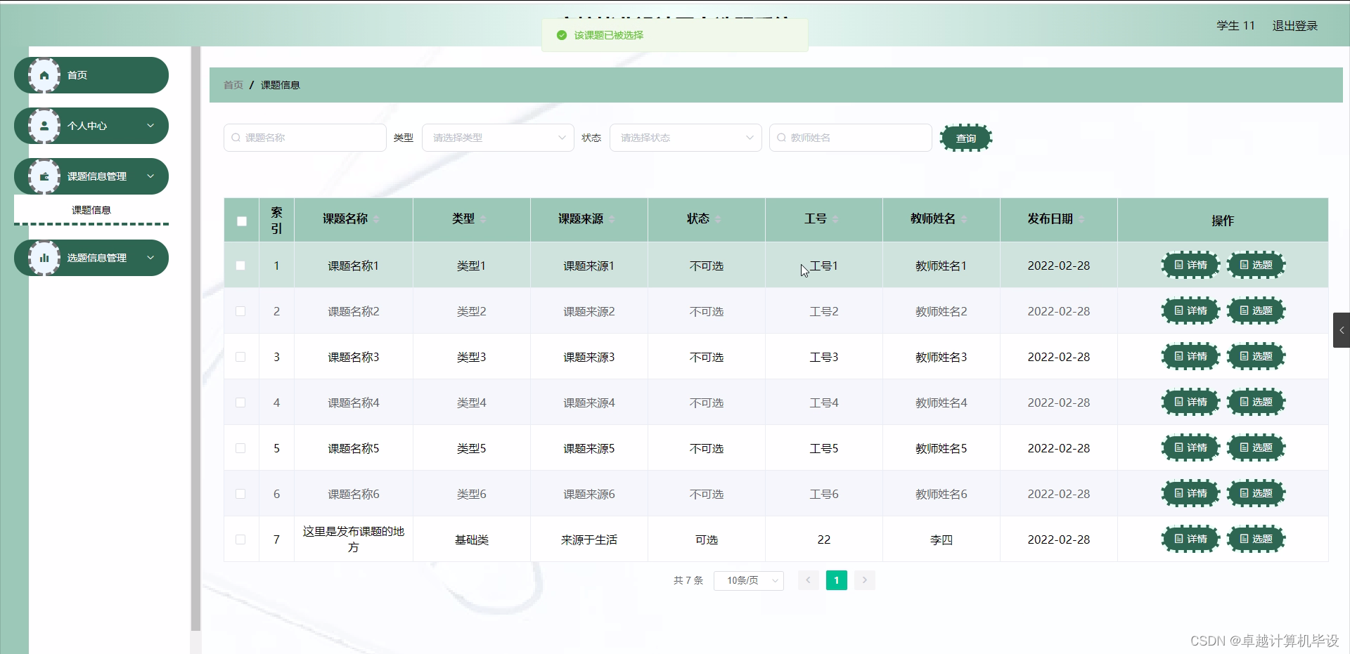View 详情 for 李四's topic

[1190, 539]
